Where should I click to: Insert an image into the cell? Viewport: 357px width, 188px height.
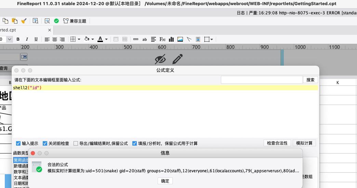pyautogui.click(x=180, y=39)
